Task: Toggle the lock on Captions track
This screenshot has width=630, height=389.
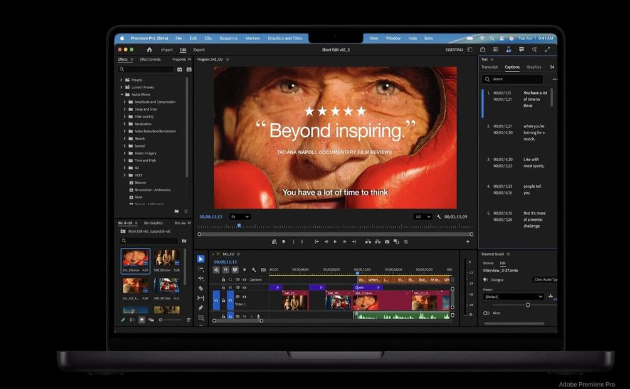Action: 223,280
